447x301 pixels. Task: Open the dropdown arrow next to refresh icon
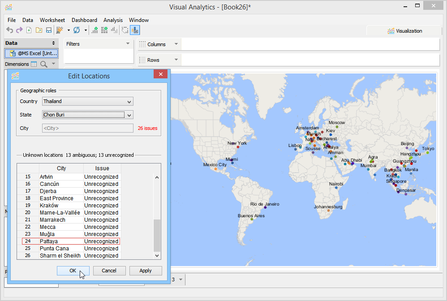click(86, 30)
